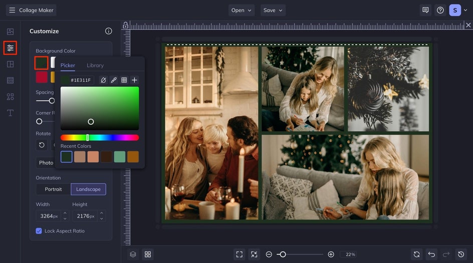This screenshot has height=263, width=473.
Task: Open the help question mark icon
Action: (x=440, y=10)
